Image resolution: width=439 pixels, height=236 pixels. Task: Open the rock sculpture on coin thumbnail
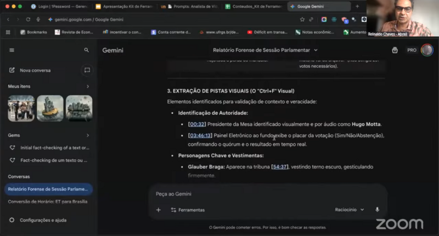pos(50,108)
